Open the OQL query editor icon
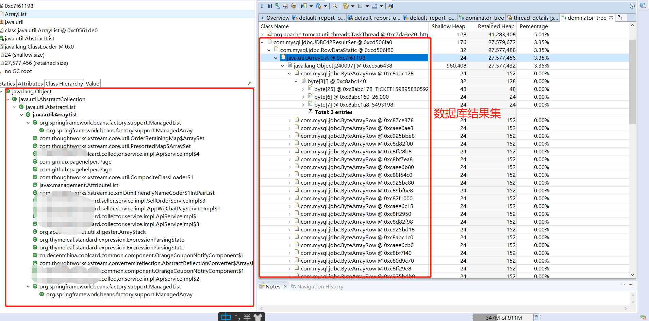The height and width of the screenshot is (321, 649). point(285,6)
